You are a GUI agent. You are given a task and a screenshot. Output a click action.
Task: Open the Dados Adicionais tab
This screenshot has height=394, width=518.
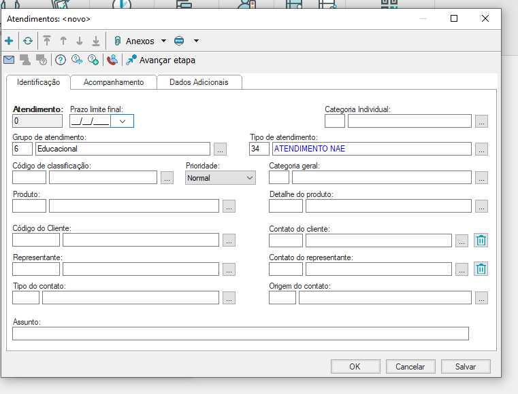click(x=199, y=82)
